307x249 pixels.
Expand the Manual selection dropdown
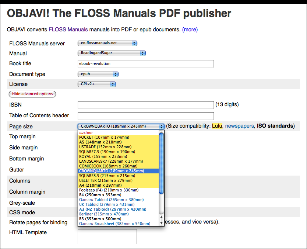point(112,53)
